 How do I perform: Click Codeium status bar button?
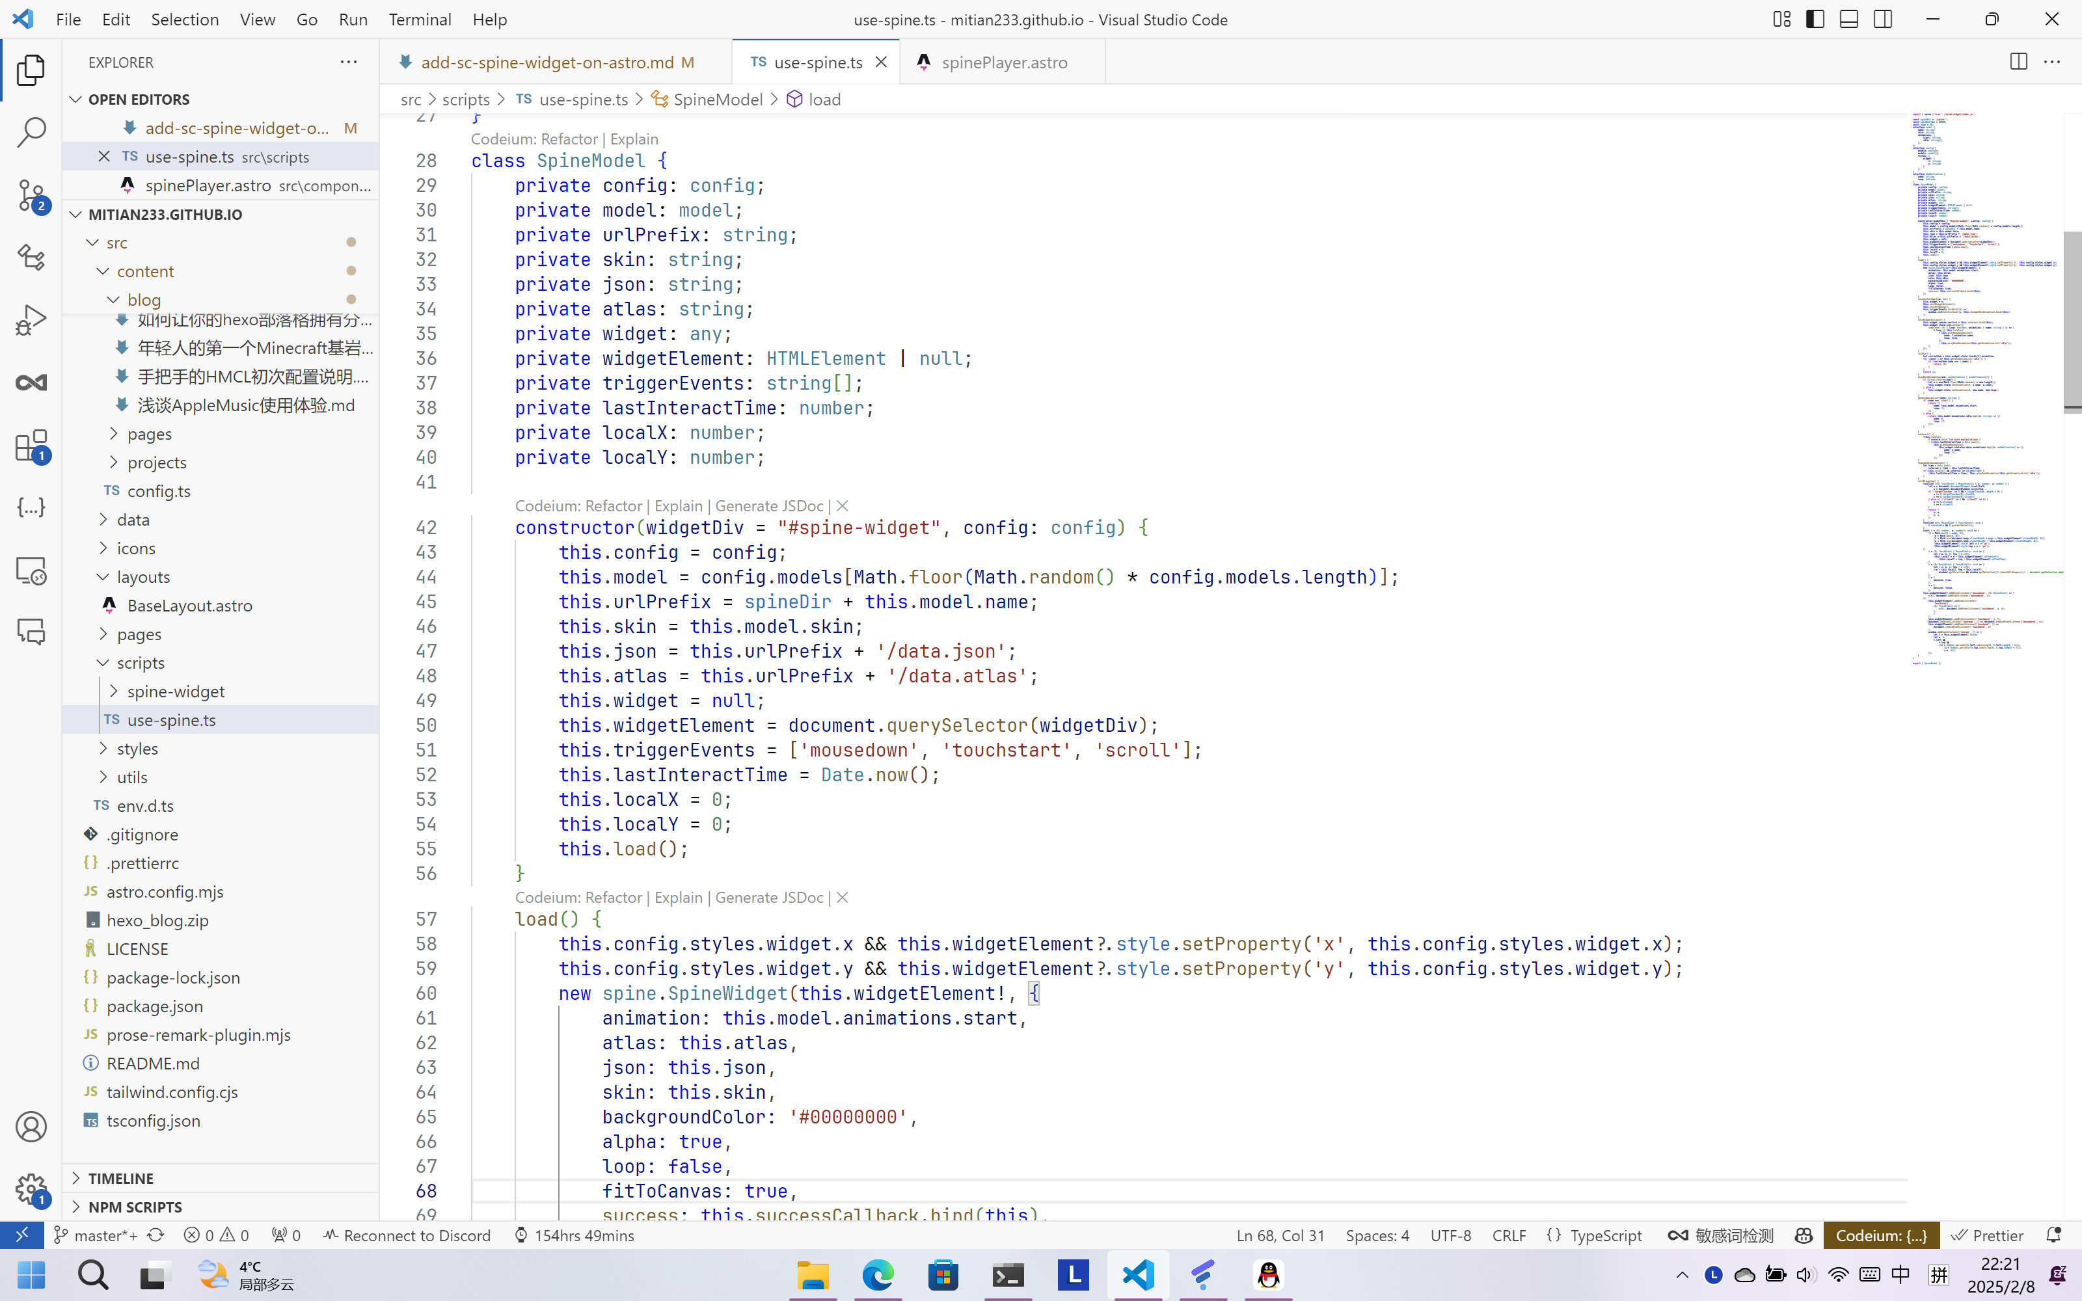pos(1882,1235)
